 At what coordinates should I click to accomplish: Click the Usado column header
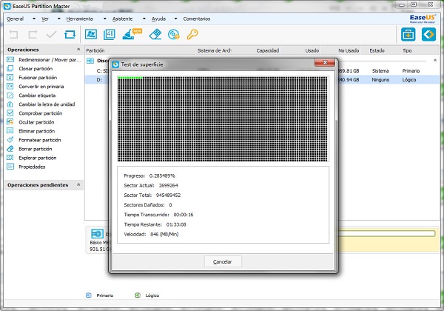(x=312, y=50)
